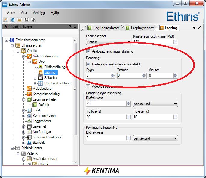The image size is (206, 178).
Task: Click the Door camera icon
Action: tap(35, 62)
